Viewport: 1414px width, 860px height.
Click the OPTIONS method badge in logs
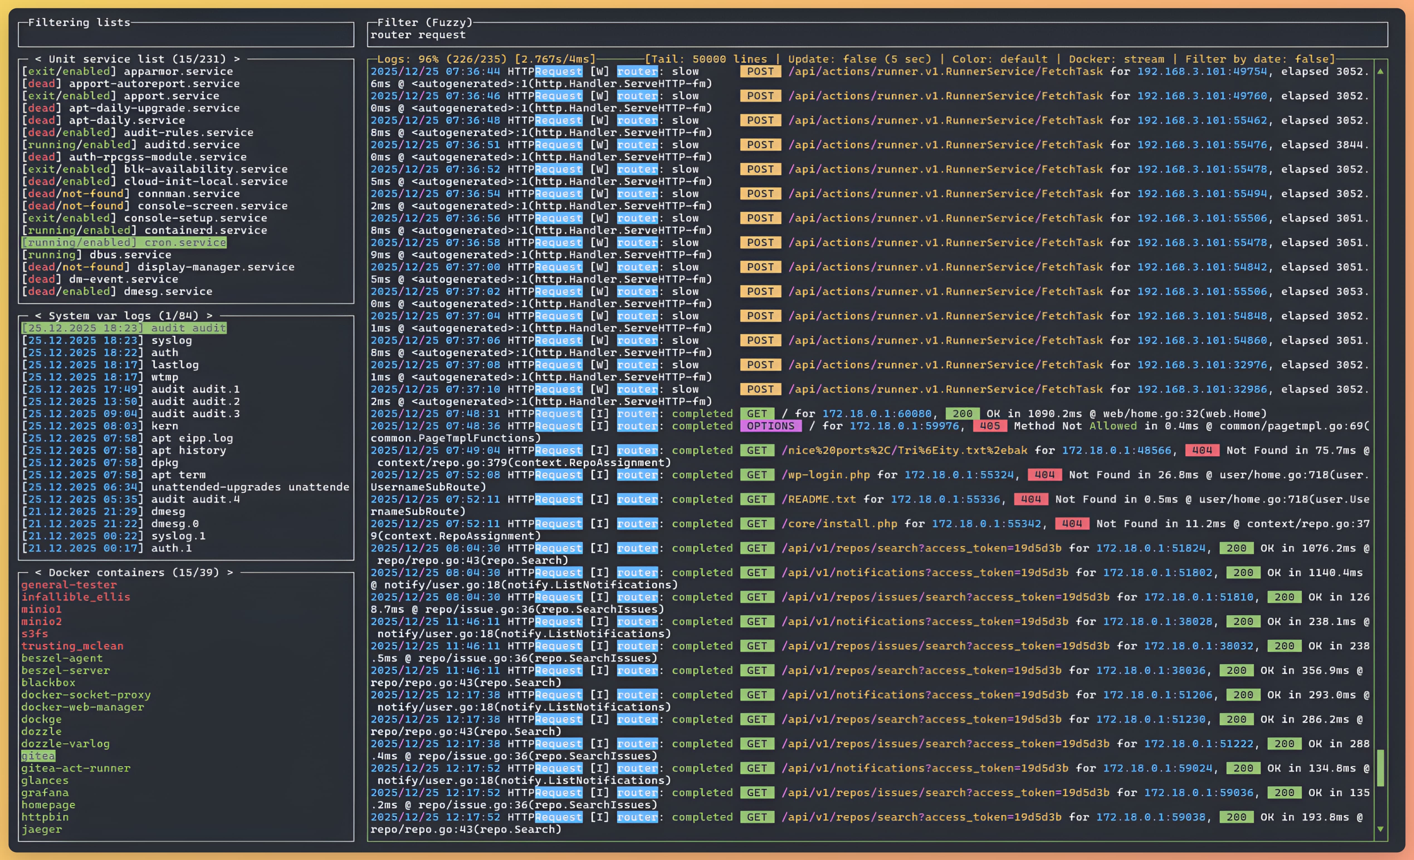[x=771, y=427]
